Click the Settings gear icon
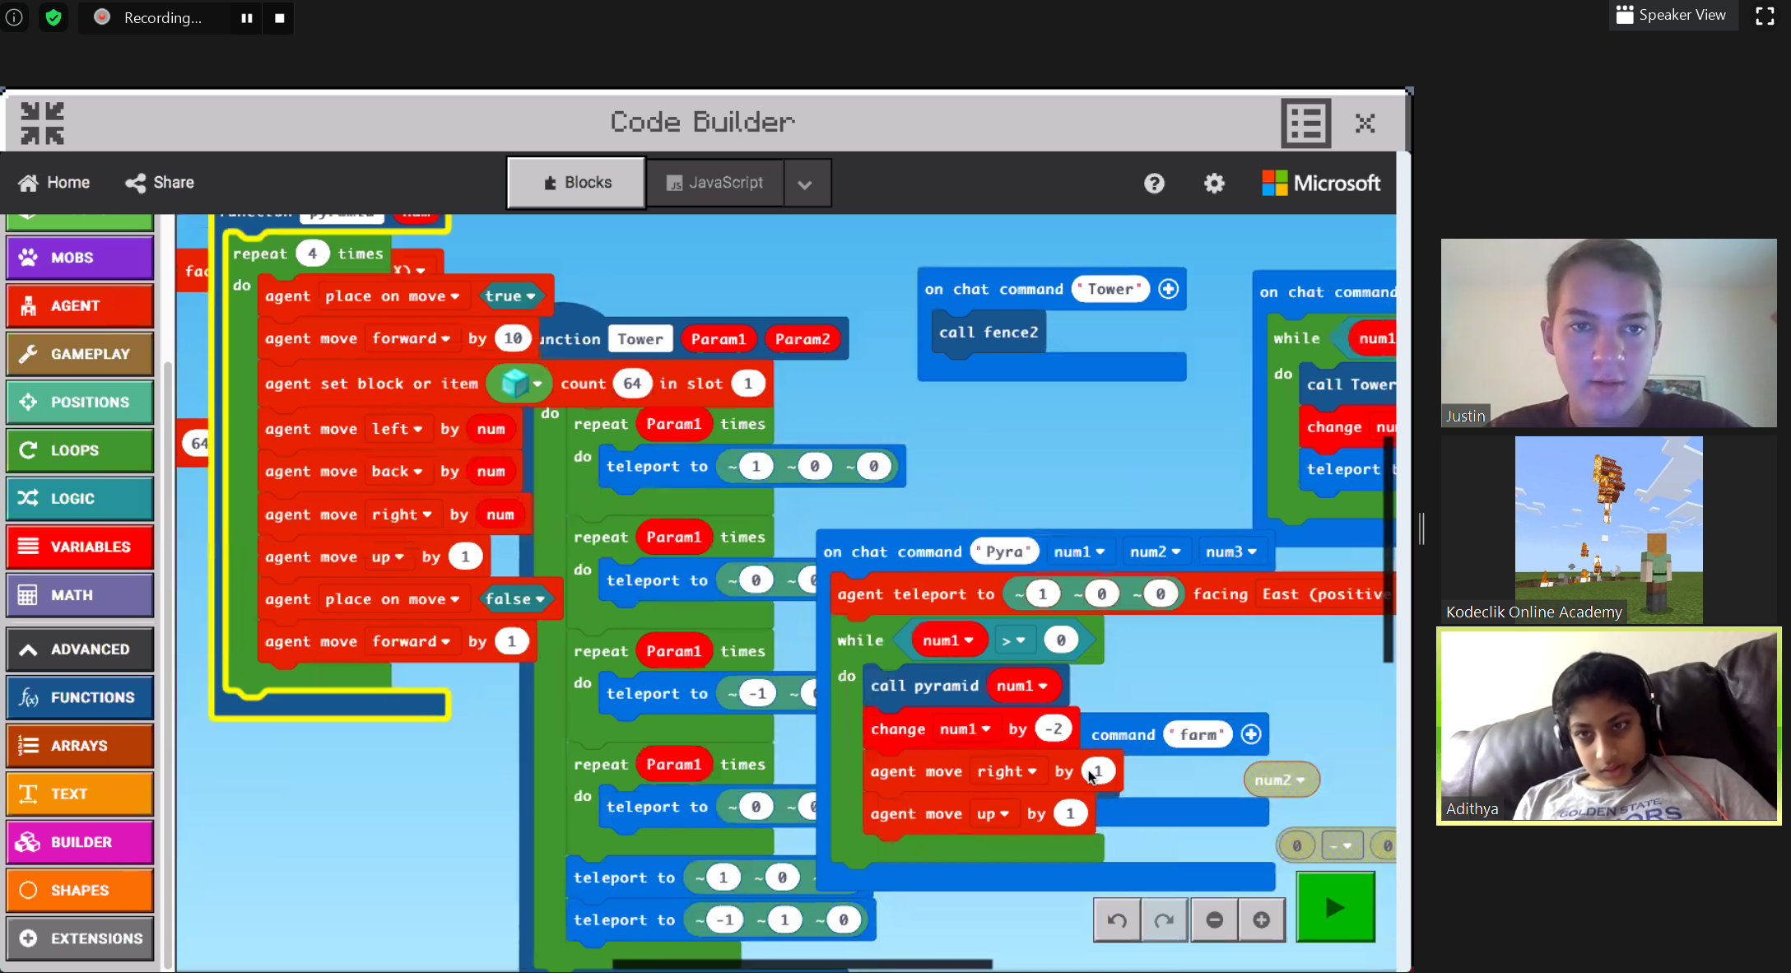 [1213, 182]
